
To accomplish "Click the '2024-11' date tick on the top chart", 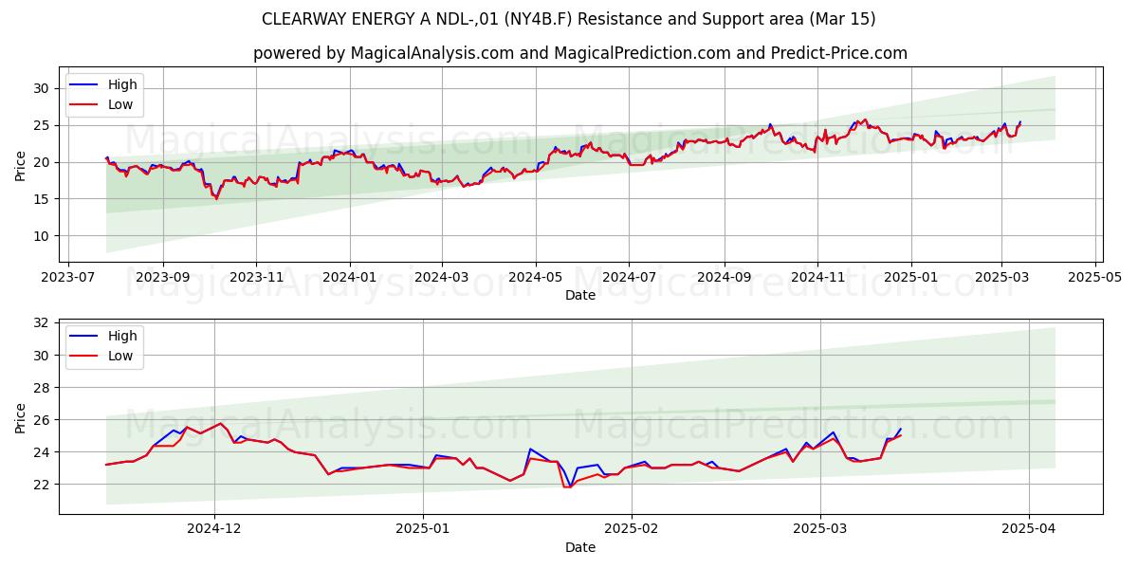I will 817,278.
